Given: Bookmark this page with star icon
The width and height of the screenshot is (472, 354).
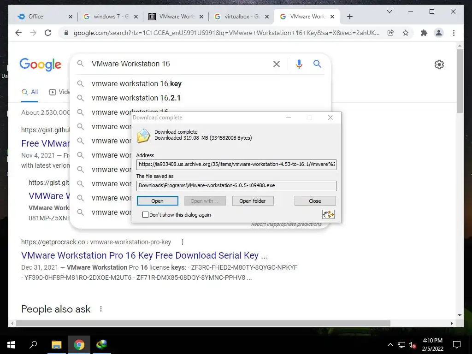Looking at the screenshot, I should (406, 33).
